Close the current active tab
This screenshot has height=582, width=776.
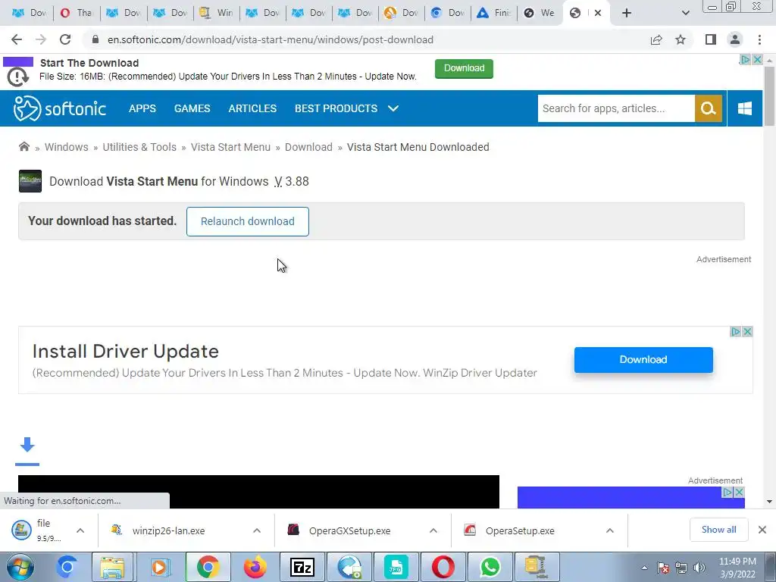click(598, 13)
